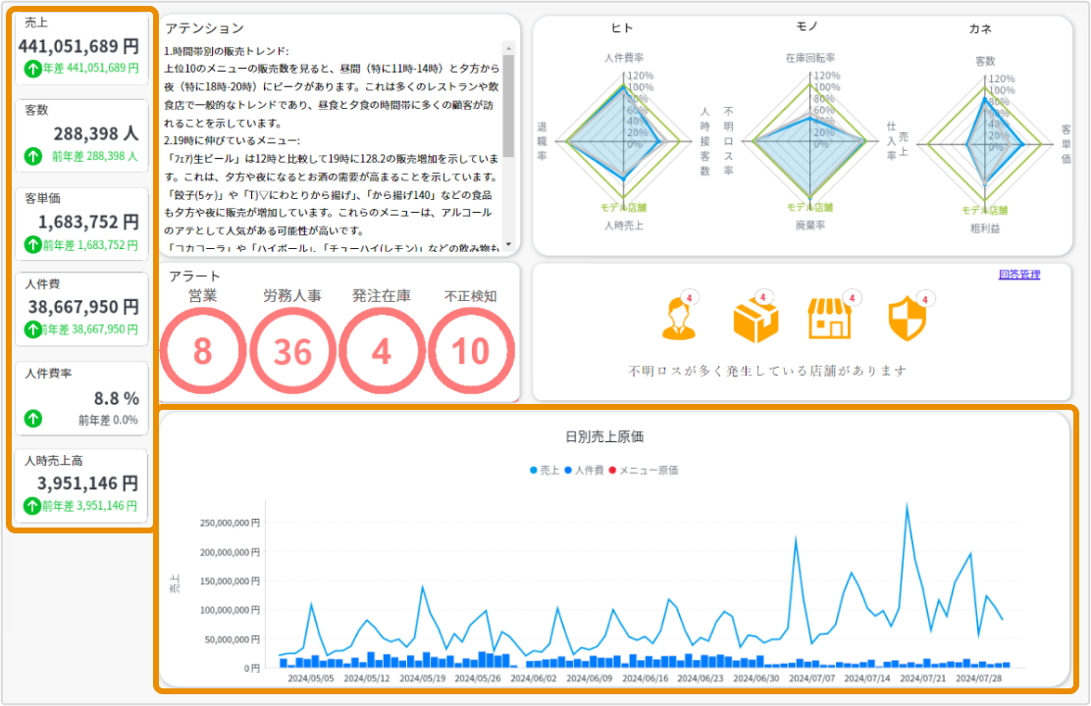Toggle 売上 series in chart legend

[545, 470]
